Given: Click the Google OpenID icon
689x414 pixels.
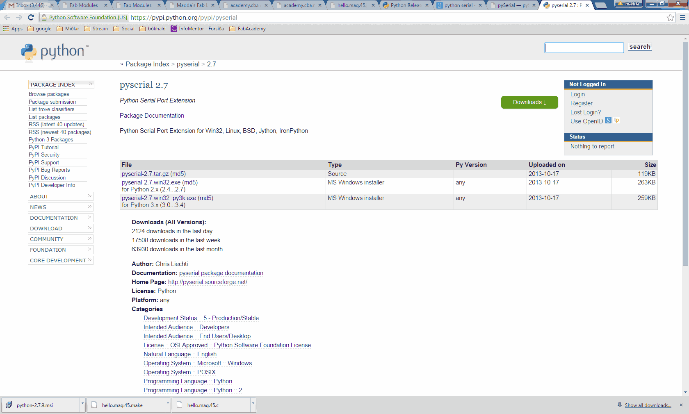Looking at the screenshot, I should pos(608,120).
